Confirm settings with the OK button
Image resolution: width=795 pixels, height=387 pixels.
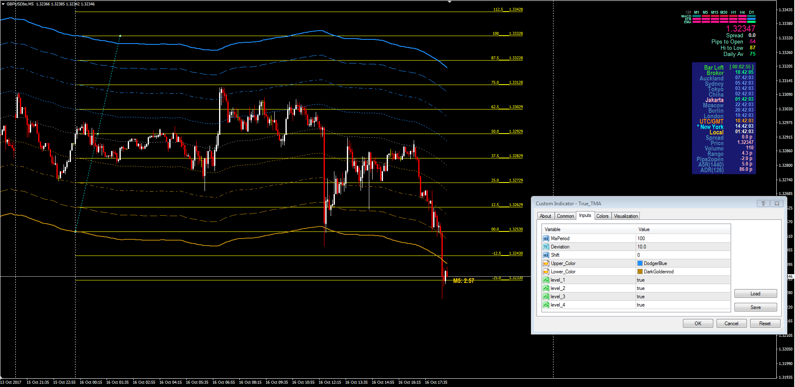click(x=698, y=324)
